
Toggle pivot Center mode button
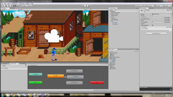[x=24, y=6]
